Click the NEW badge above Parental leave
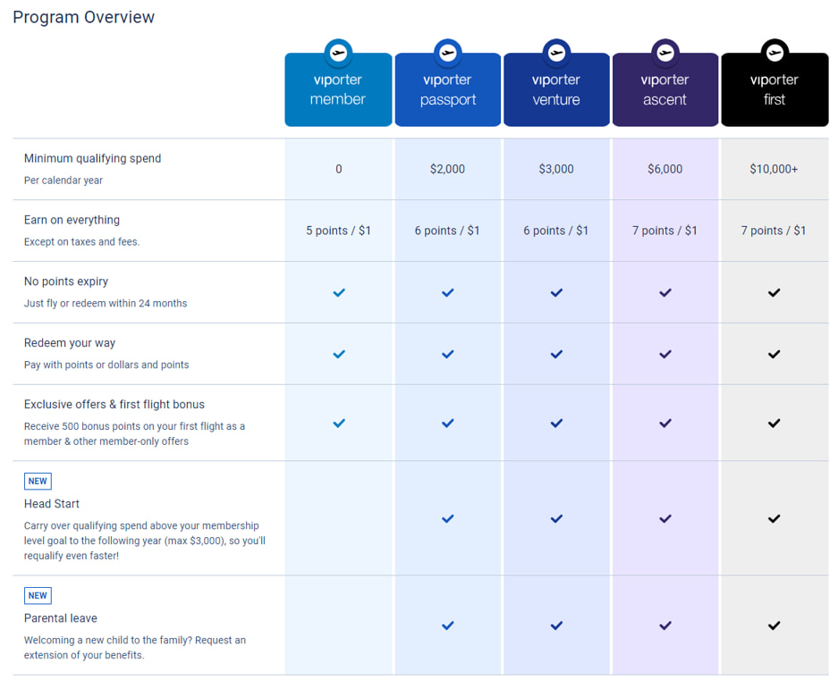The height and width of the screenshot is (688, 838). [38, 595]
